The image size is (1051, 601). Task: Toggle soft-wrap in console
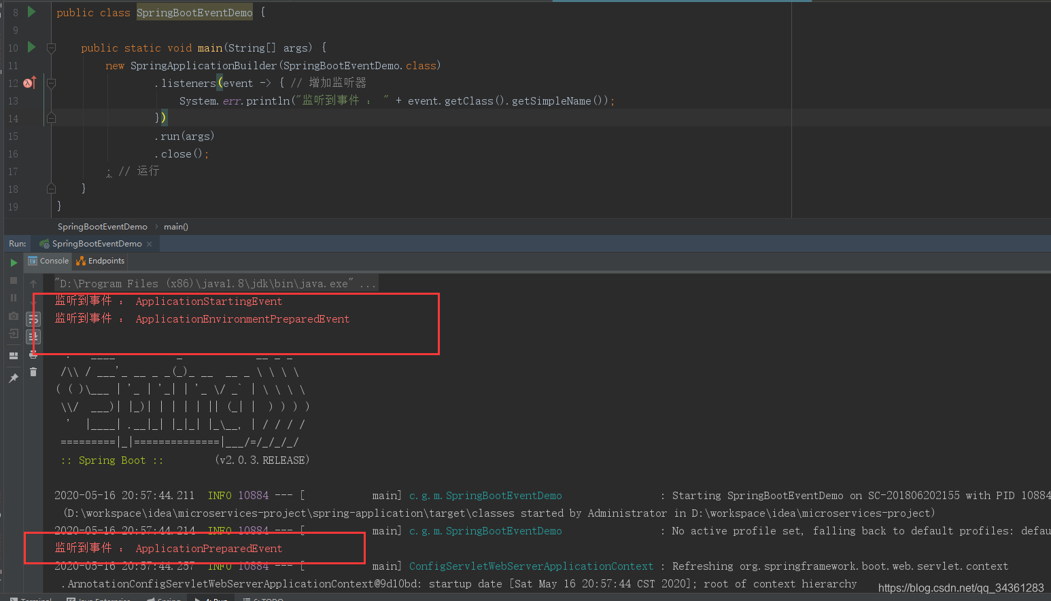[33, 319]
